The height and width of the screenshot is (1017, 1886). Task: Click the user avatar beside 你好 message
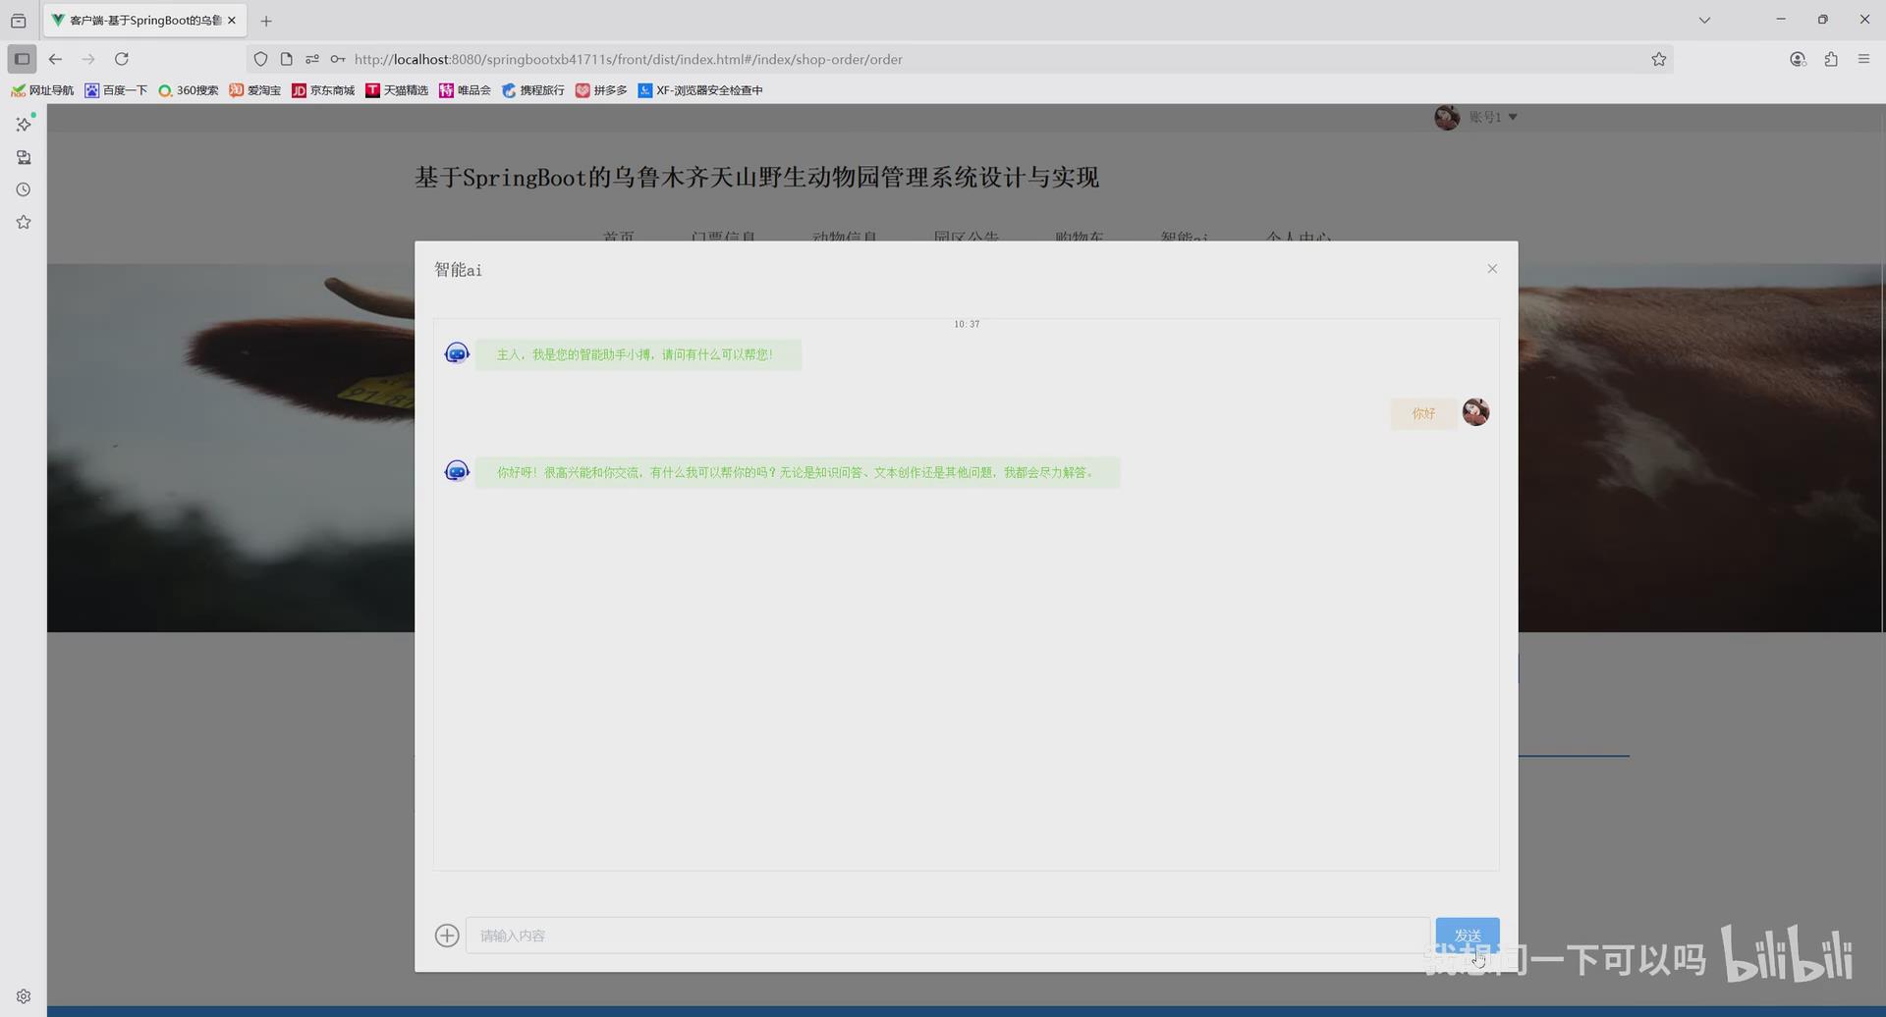coord(1475,412)
